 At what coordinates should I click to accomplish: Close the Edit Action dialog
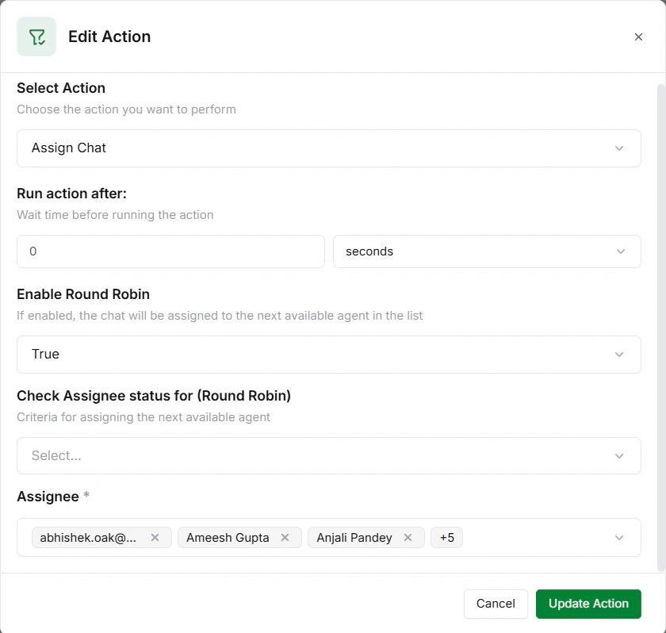pyautogui.click(x=638, y=36)
